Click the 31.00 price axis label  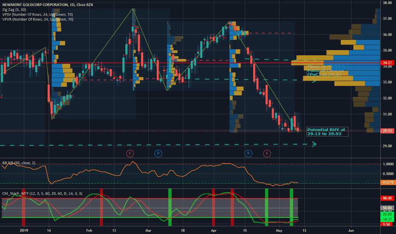(387, 114)
